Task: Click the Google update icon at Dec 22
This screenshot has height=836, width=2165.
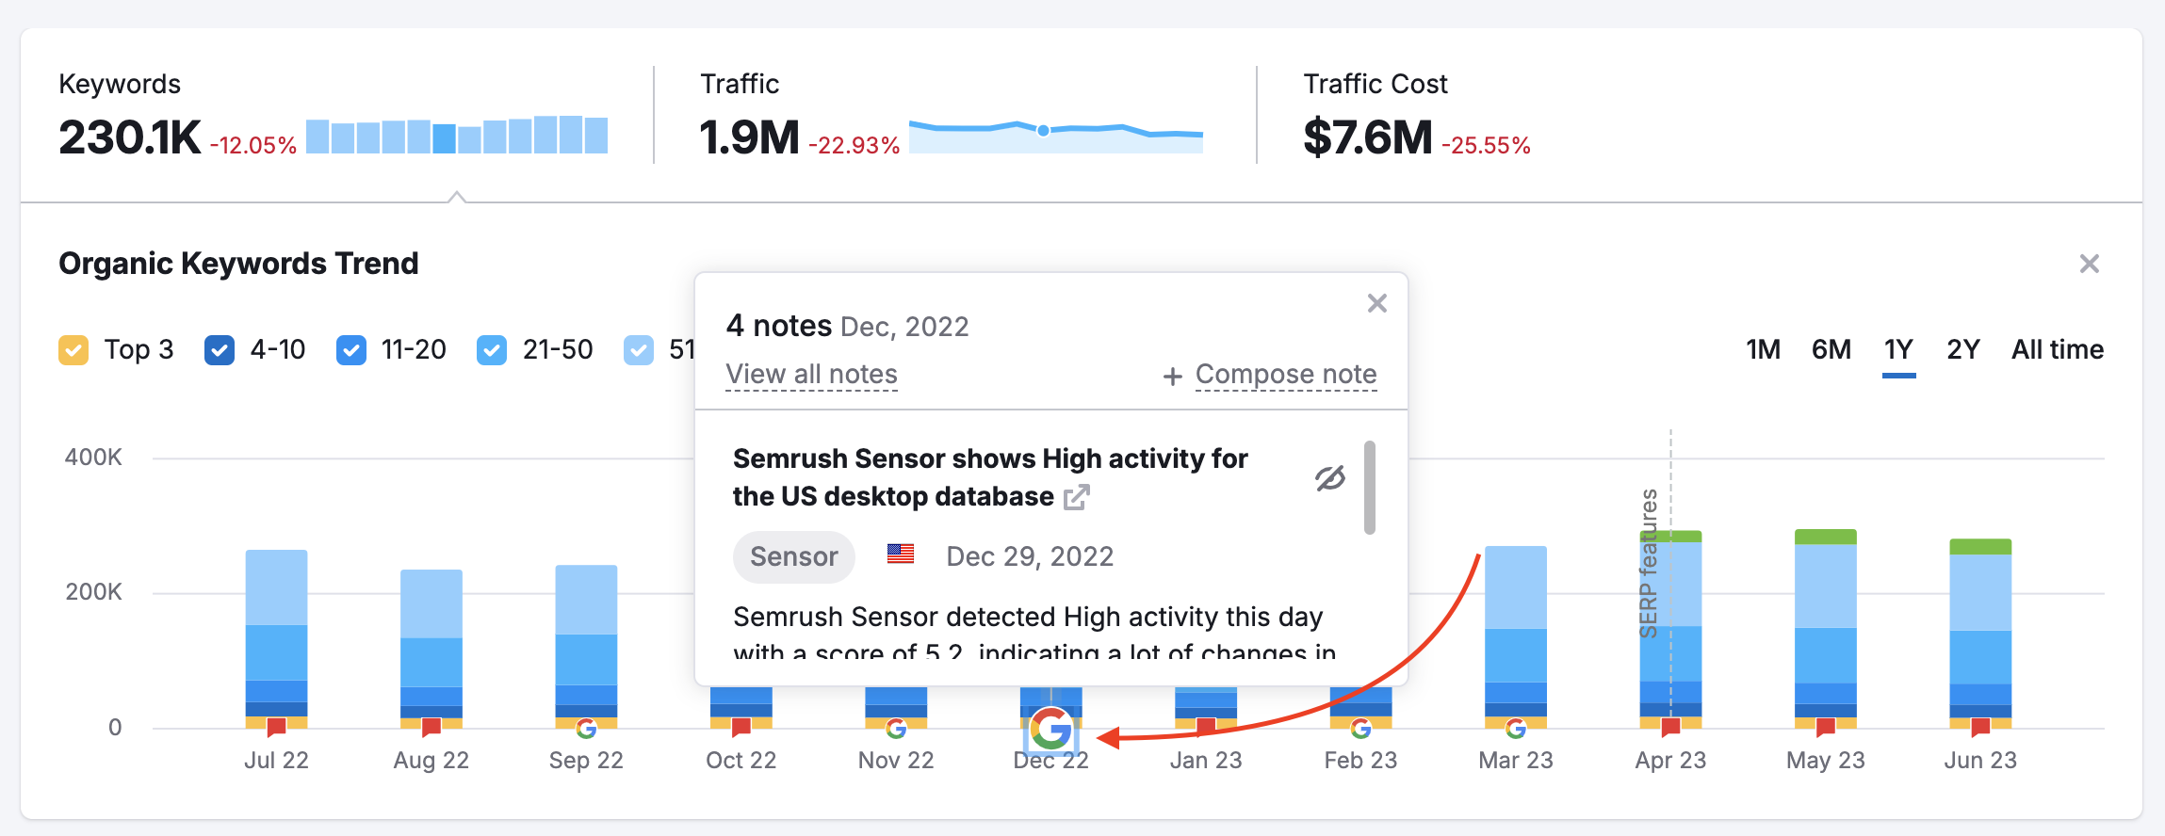Action: (1050, 729)
